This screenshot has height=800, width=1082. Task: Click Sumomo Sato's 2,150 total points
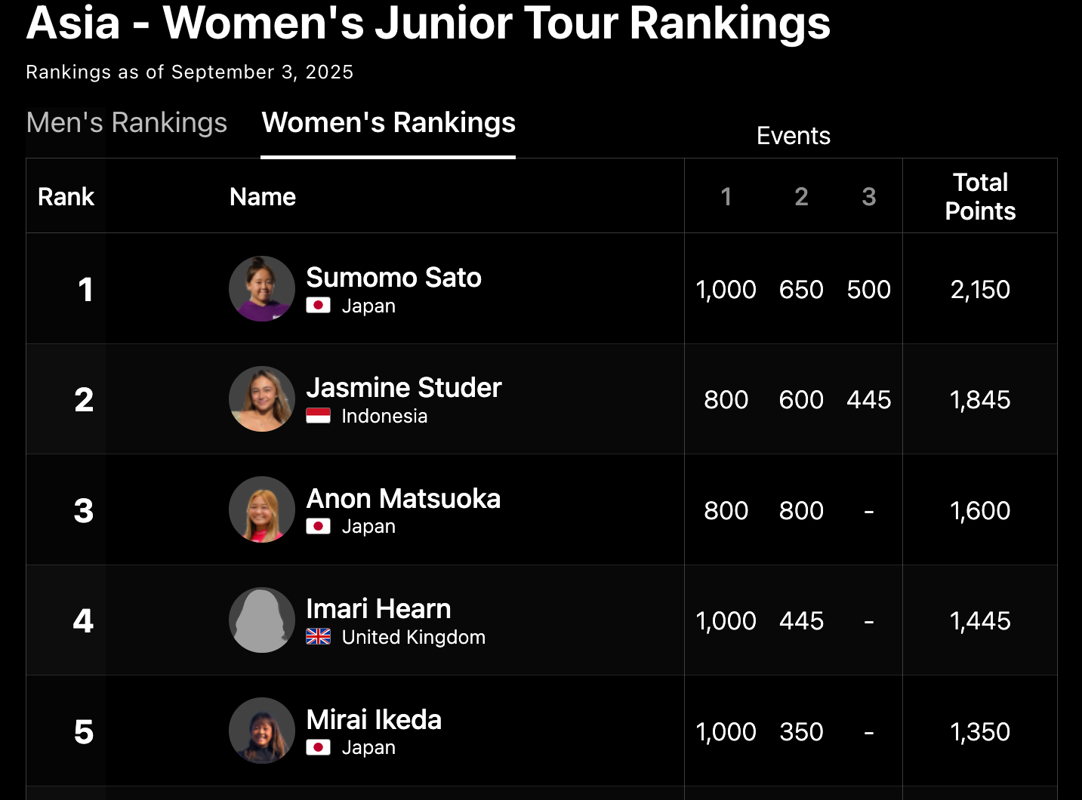click(980, 290)
